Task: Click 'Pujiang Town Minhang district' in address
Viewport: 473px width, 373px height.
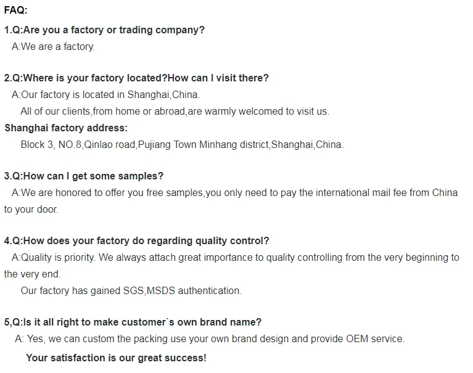Action: [x=204, y=145]
